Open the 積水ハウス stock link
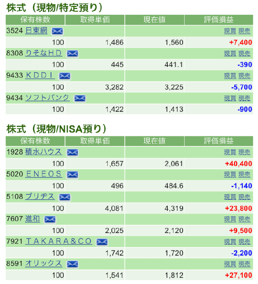Image resolution: width=258 pixels, height=284 pixels. pos(44,152)
